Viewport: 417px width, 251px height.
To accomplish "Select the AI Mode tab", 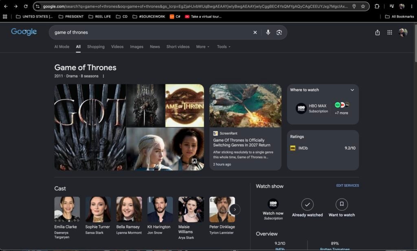I will 62,47.
